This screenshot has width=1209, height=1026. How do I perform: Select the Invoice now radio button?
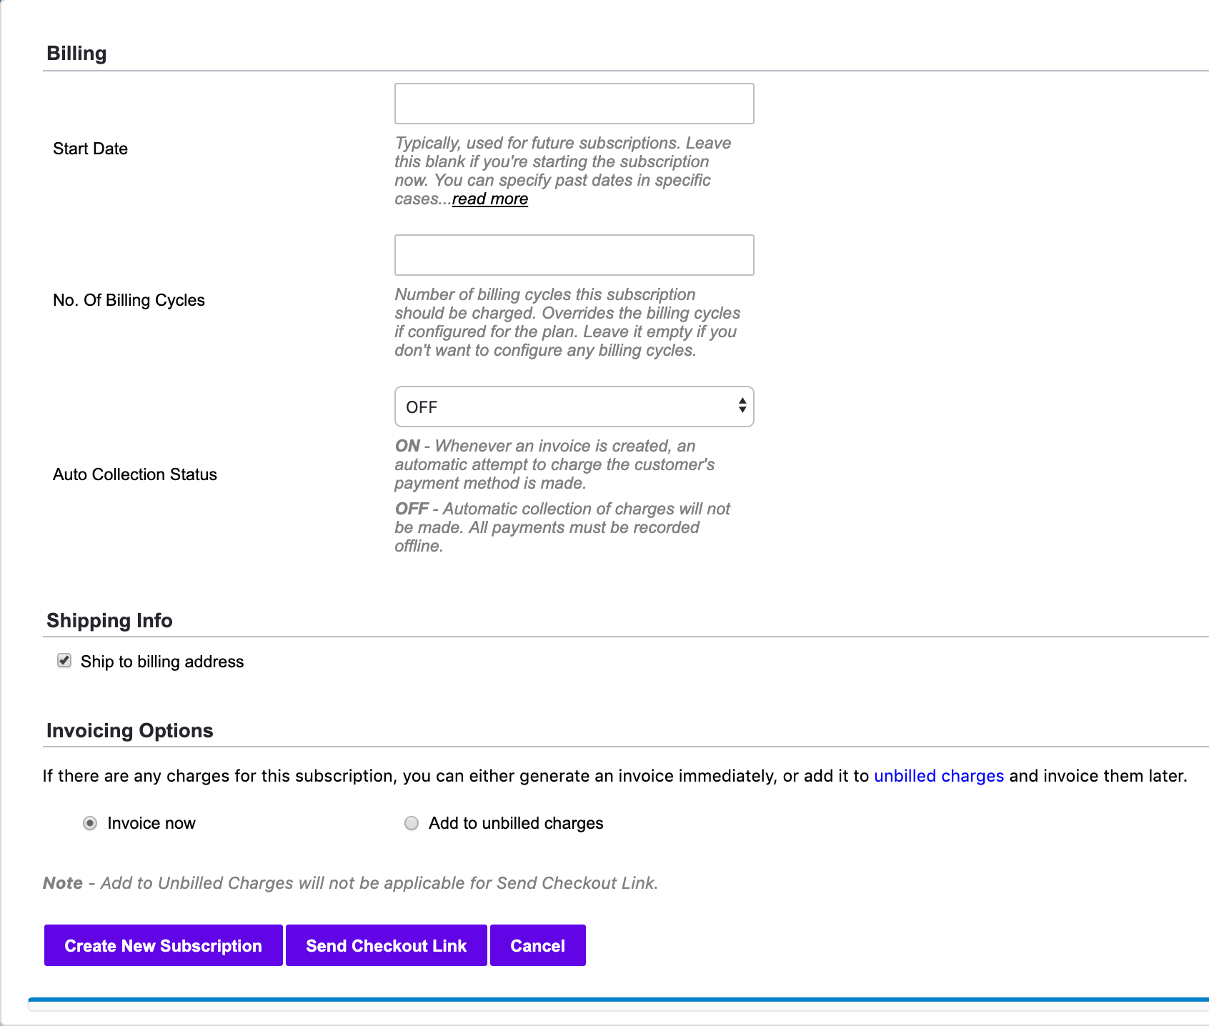coord(90,823)
